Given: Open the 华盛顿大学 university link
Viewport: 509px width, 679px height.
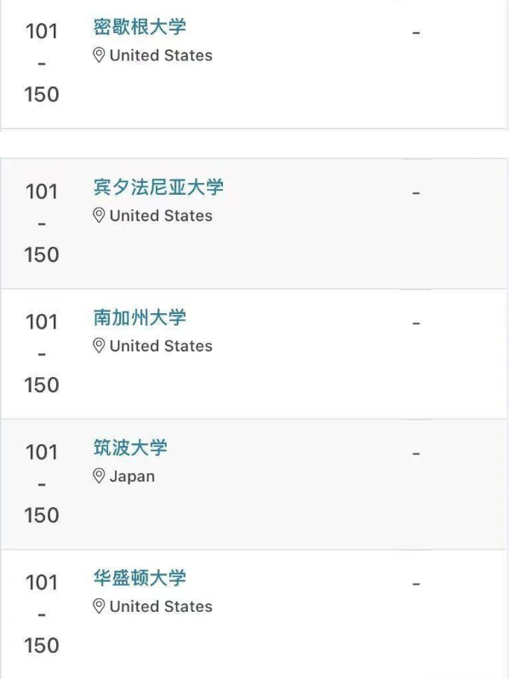Looking at the screenshot, I should coord(140,578).
